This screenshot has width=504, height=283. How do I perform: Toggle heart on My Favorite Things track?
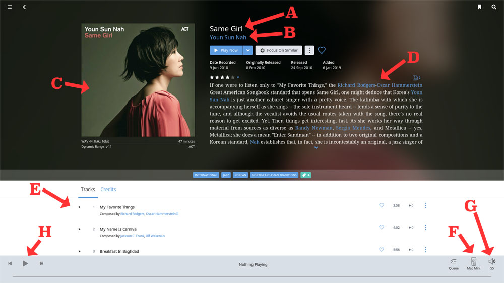382,205
